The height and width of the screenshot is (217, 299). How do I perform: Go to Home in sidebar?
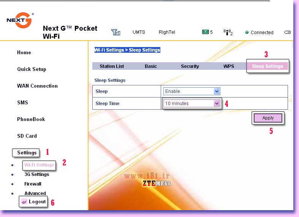pyautogui.click(x=24, y=52)
